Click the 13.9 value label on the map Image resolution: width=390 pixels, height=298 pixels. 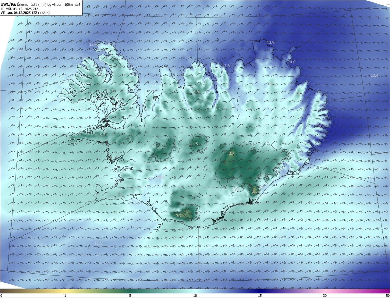271,43
